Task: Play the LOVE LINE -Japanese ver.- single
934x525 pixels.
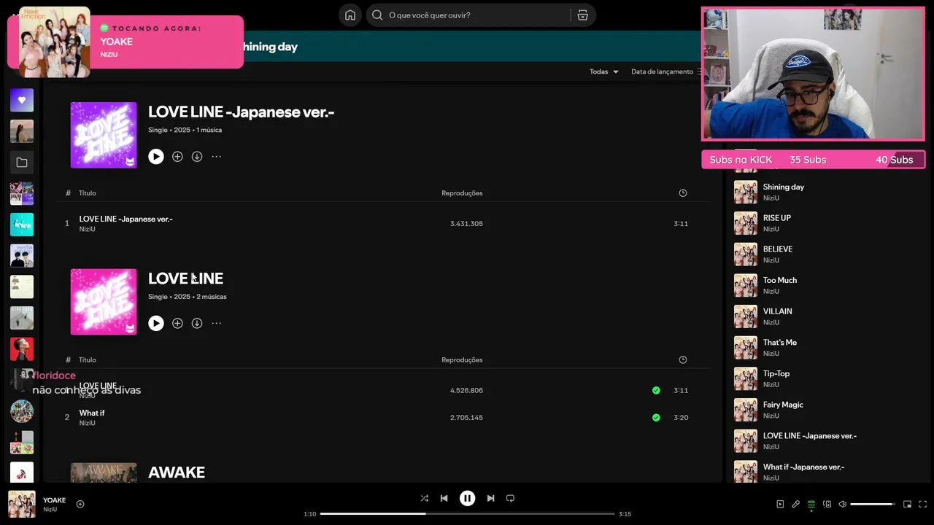Action: click(x=156, y=157)
